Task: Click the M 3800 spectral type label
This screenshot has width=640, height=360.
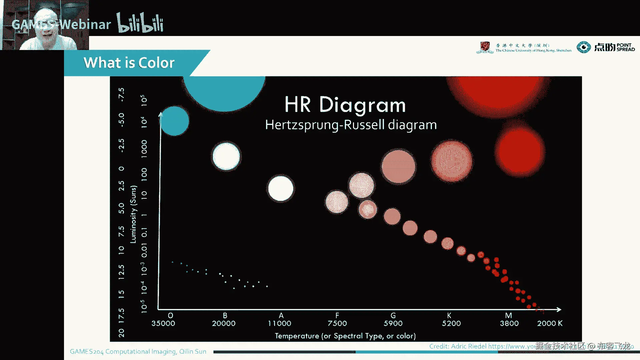Action: pyautogui.click(x=509, y=319)
